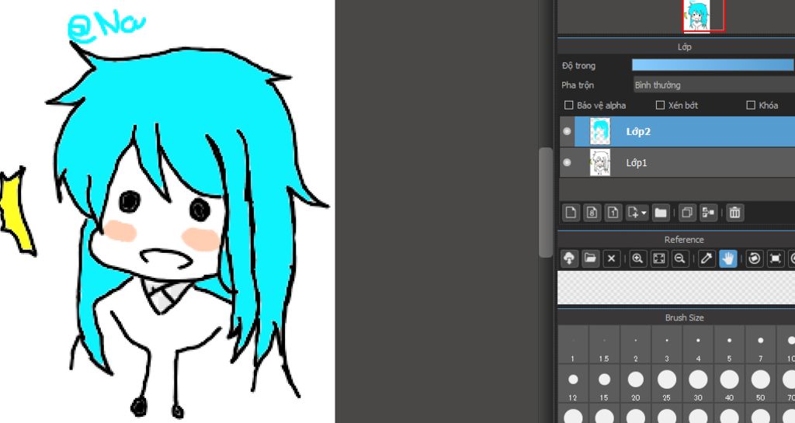Select the Lớp2 layer row
The height and width of the screenshot is (423, 795).
(x=677, y=131)
